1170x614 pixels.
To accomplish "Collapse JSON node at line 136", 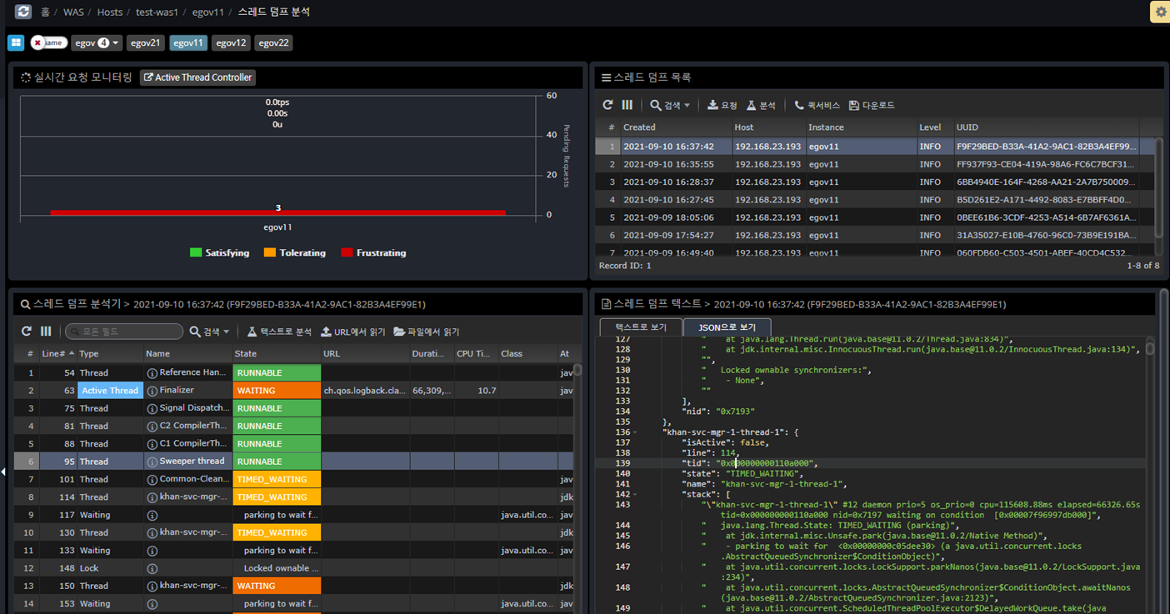I will 635,432.
